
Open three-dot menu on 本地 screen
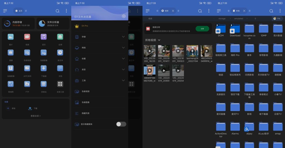[x=280, y=11]
